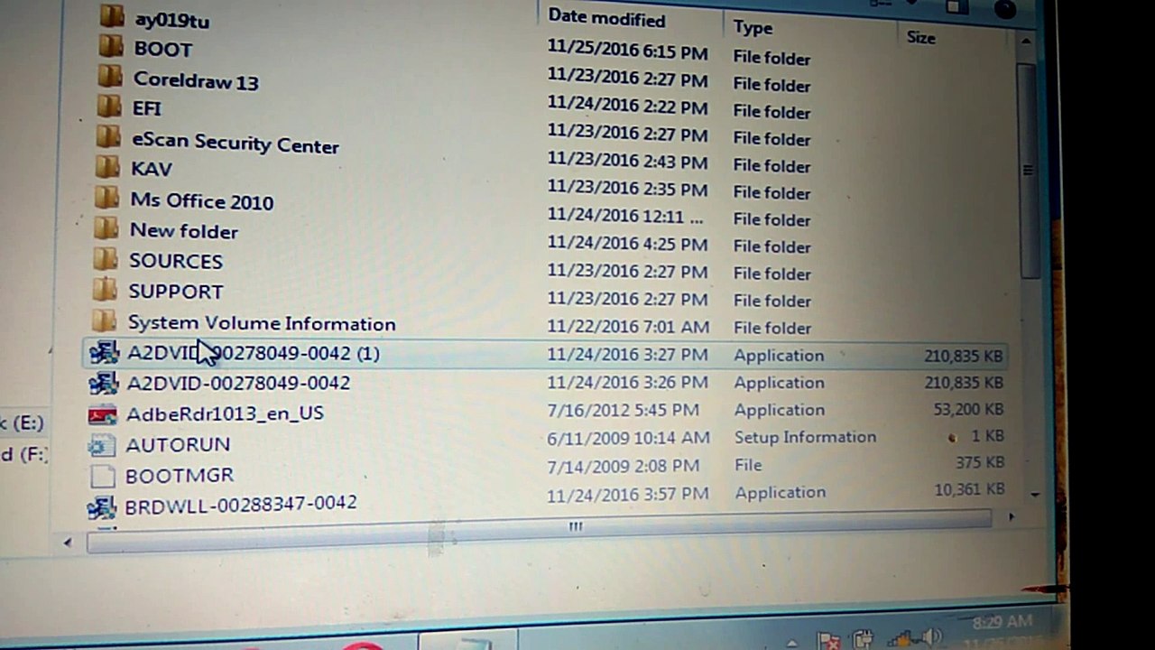1155x650 pixels.
Task: Select the ay019tu folder icon
Action: point(111,15)
